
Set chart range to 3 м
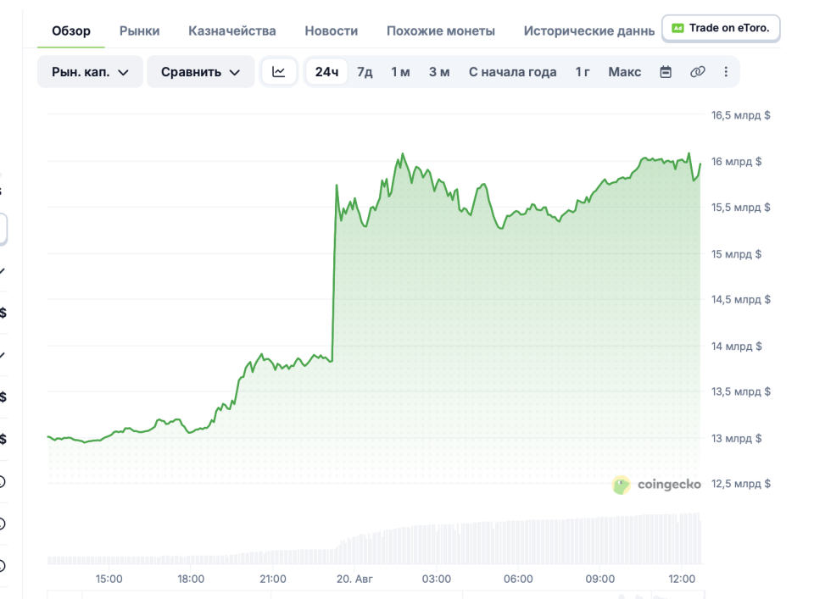pyautogui.click(x=439, y=71)
